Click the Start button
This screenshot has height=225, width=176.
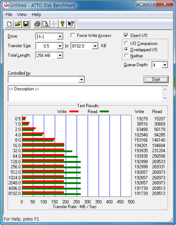pyautogui.click(x=156, y=79)
